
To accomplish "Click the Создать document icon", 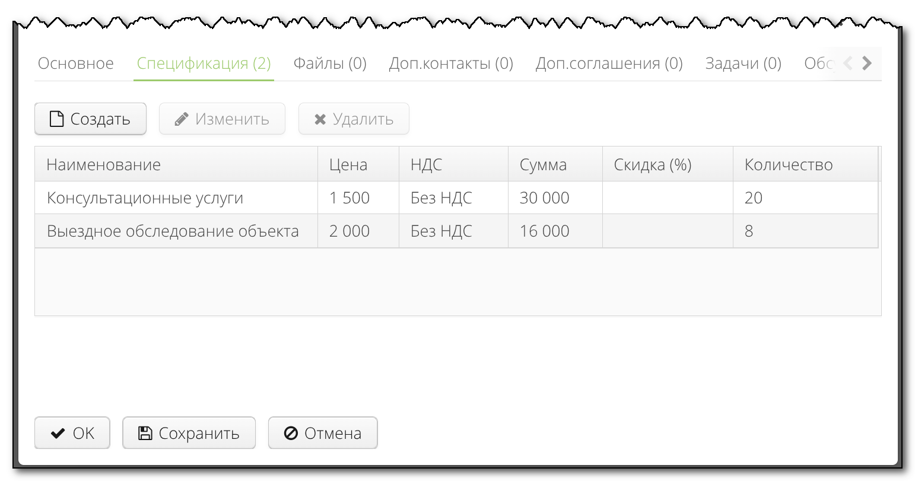I will tap(56, 119).
